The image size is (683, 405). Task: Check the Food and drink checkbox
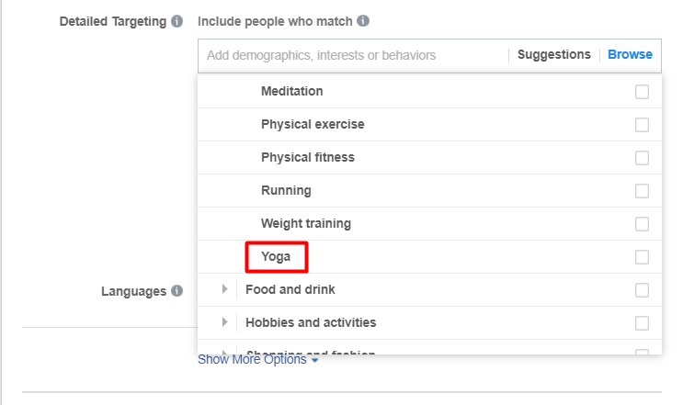(642, 290)
